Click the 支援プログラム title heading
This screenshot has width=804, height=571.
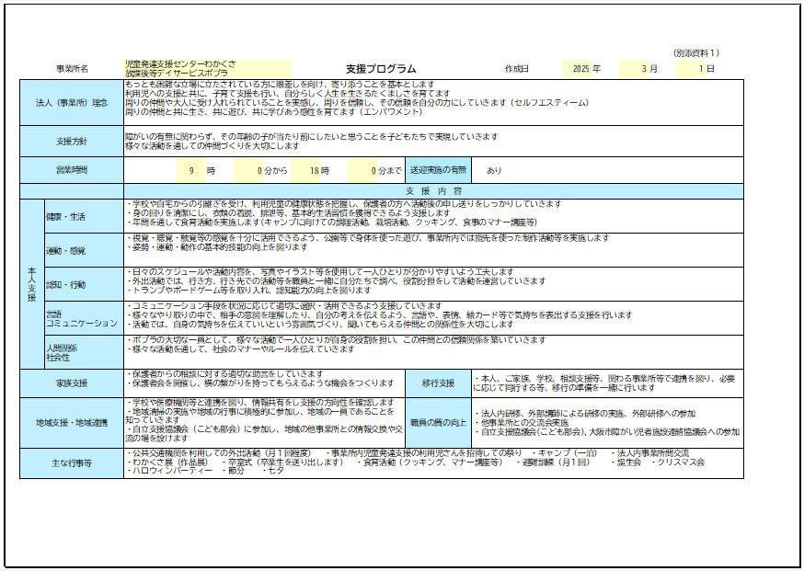tap(381, 69)
